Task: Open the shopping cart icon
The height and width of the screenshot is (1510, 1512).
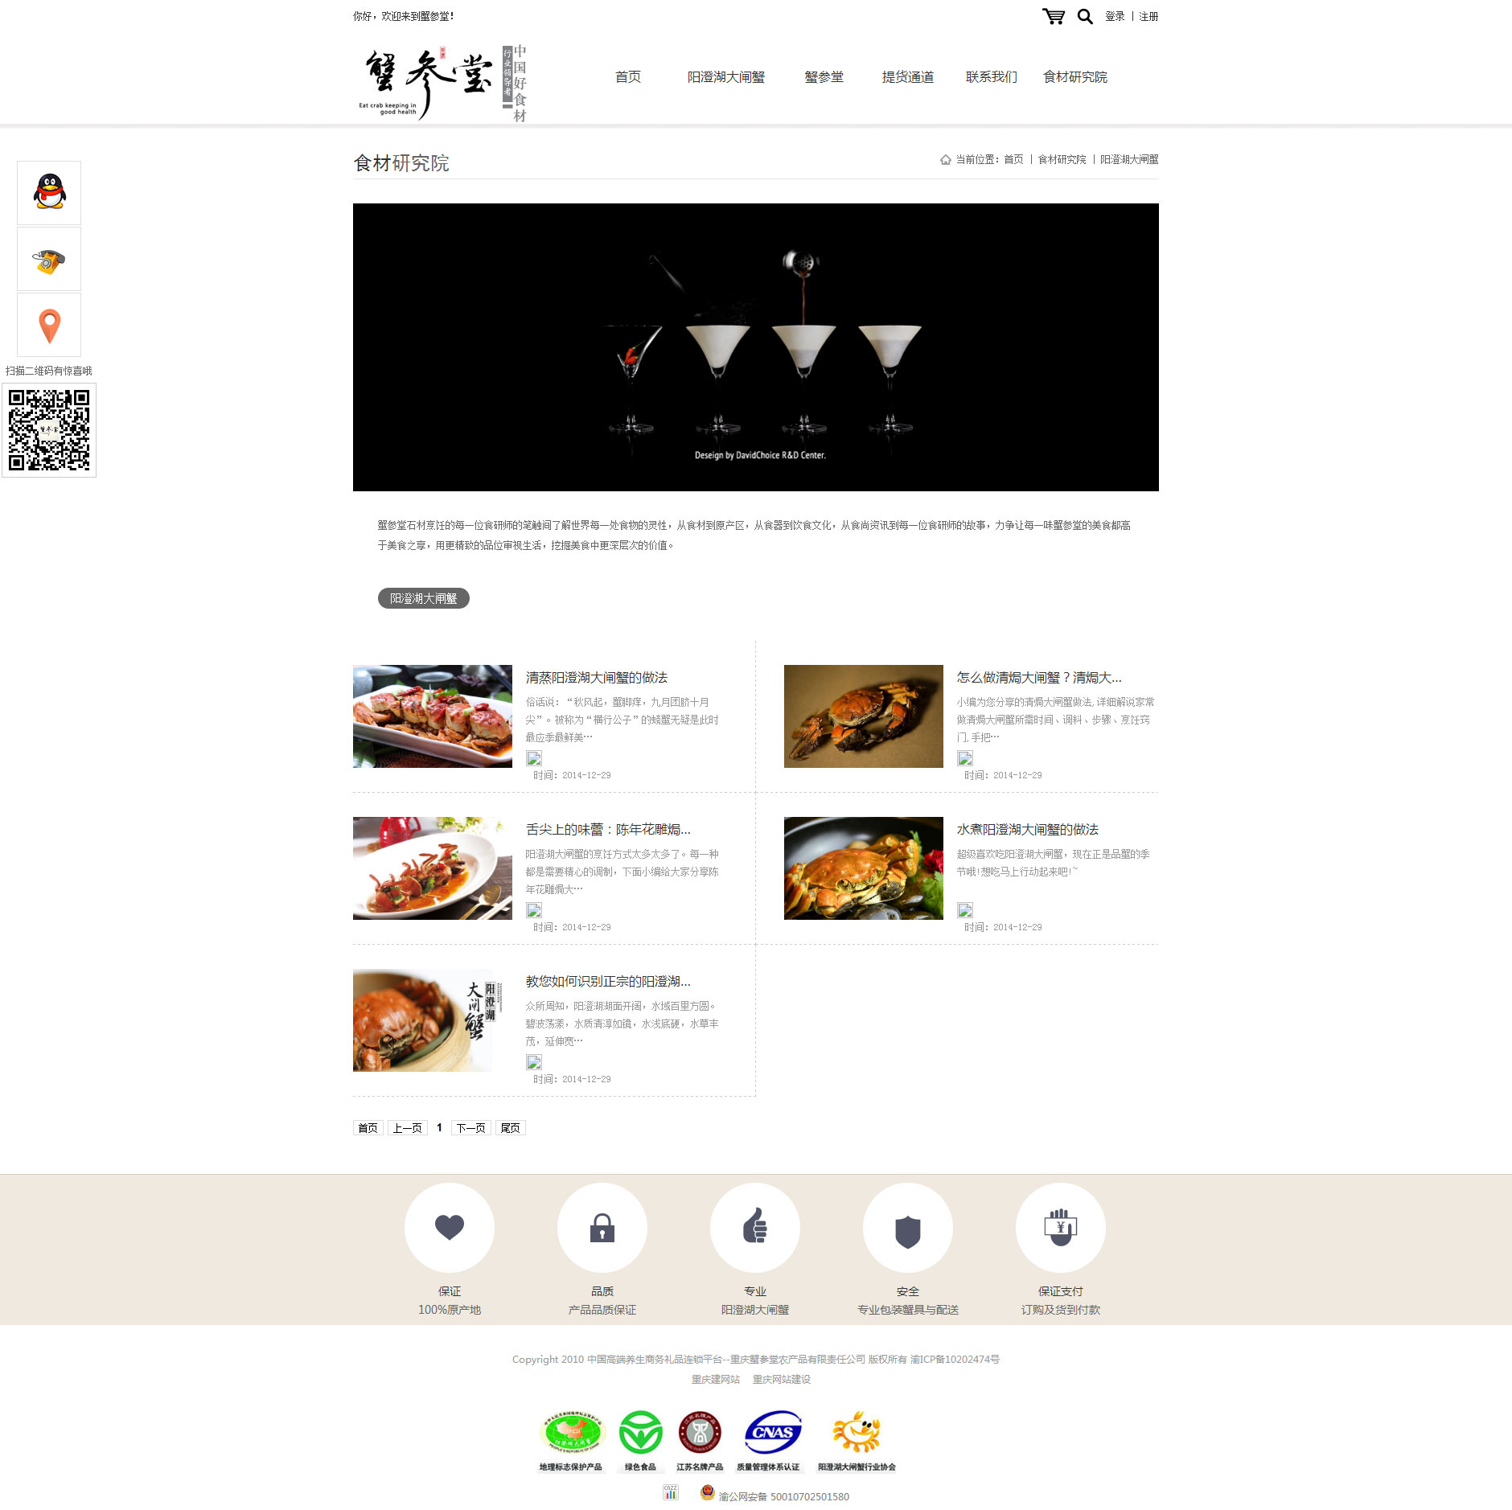Action: point(1053,16)
